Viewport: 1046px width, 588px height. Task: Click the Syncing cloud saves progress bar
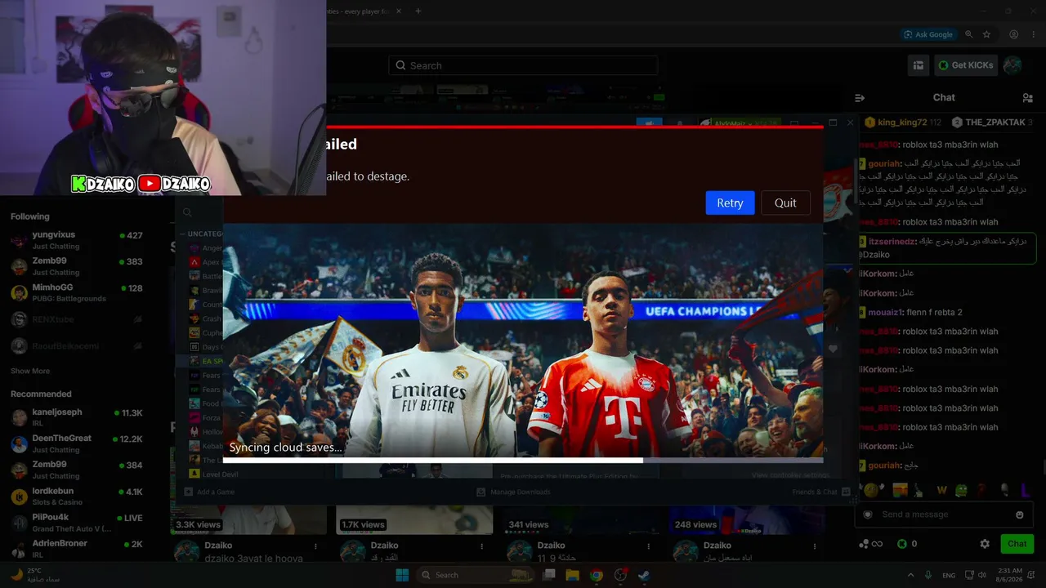click(x=523, y=460)
